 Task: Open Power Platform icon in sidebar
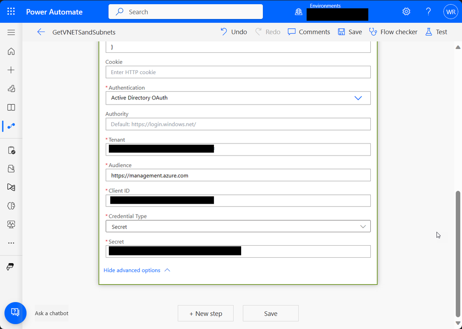[10, 267]
